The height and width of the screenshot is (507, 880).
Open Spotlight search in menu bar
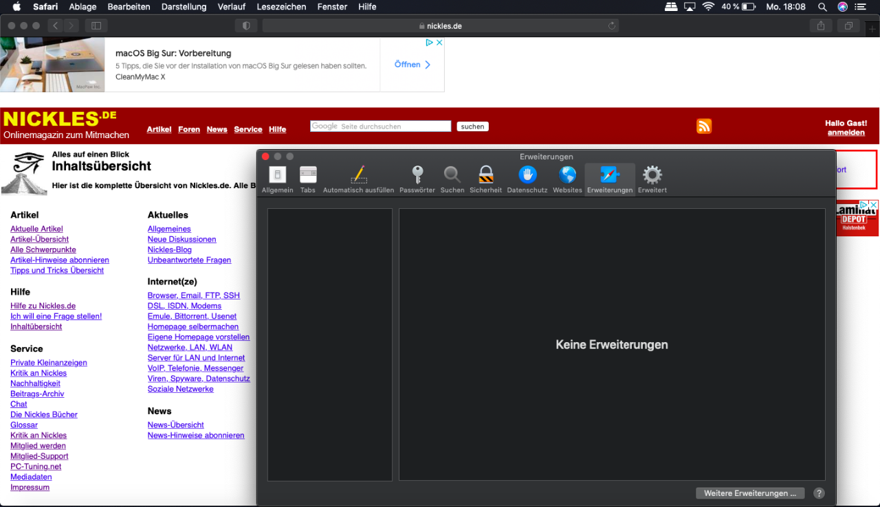pyautogui.click(x=822, y=7)
